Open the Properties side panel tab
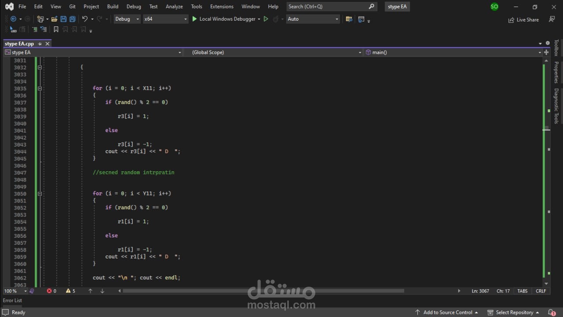This screenshot has height=317, width=563. click(556, 73)
